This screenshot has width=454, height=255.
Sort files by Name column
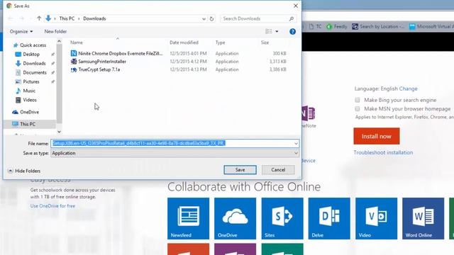[77, 42]
